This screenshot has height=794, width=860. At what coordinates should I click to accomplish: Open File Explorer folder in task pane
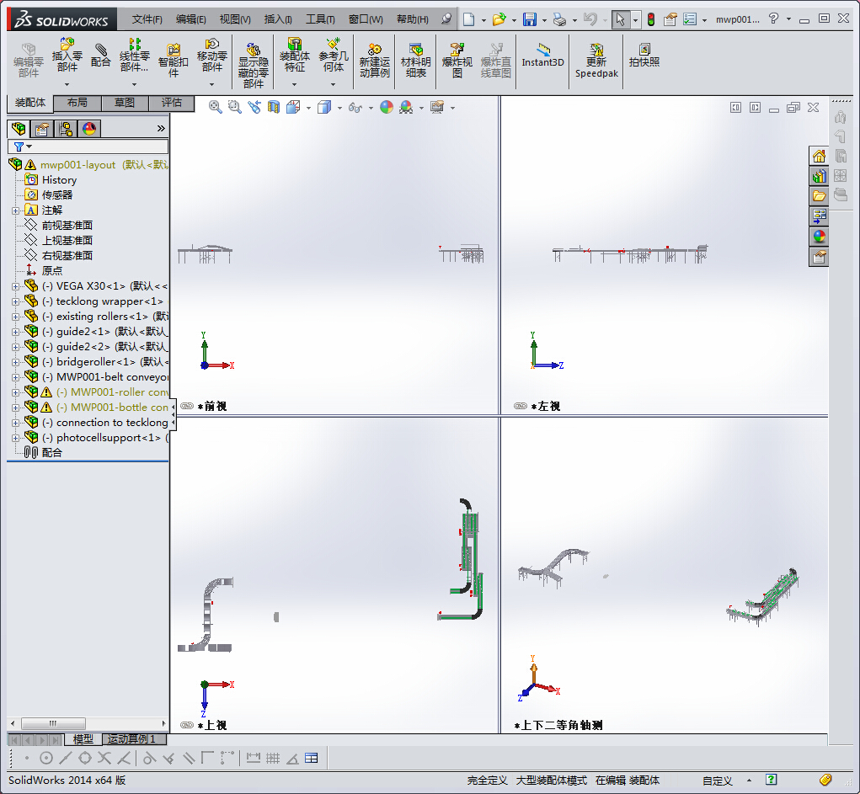coord(819,196)
